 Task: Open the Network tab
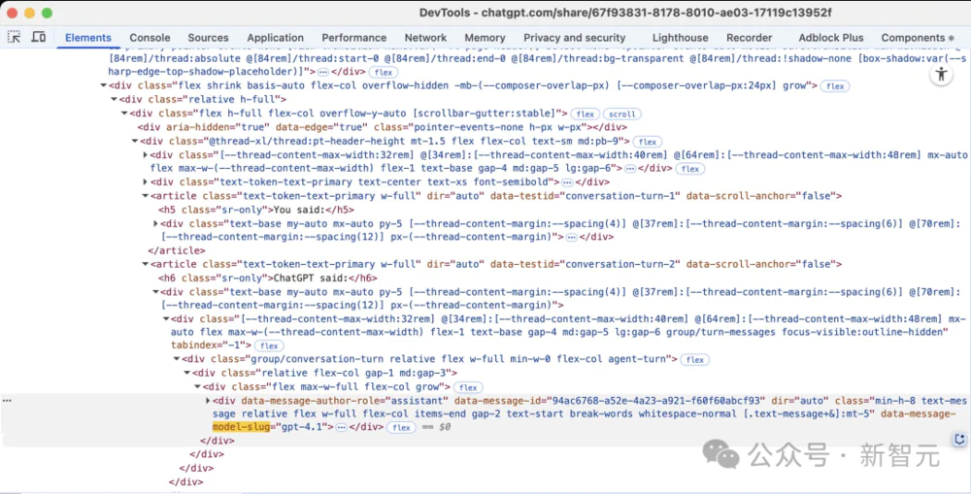425,37
